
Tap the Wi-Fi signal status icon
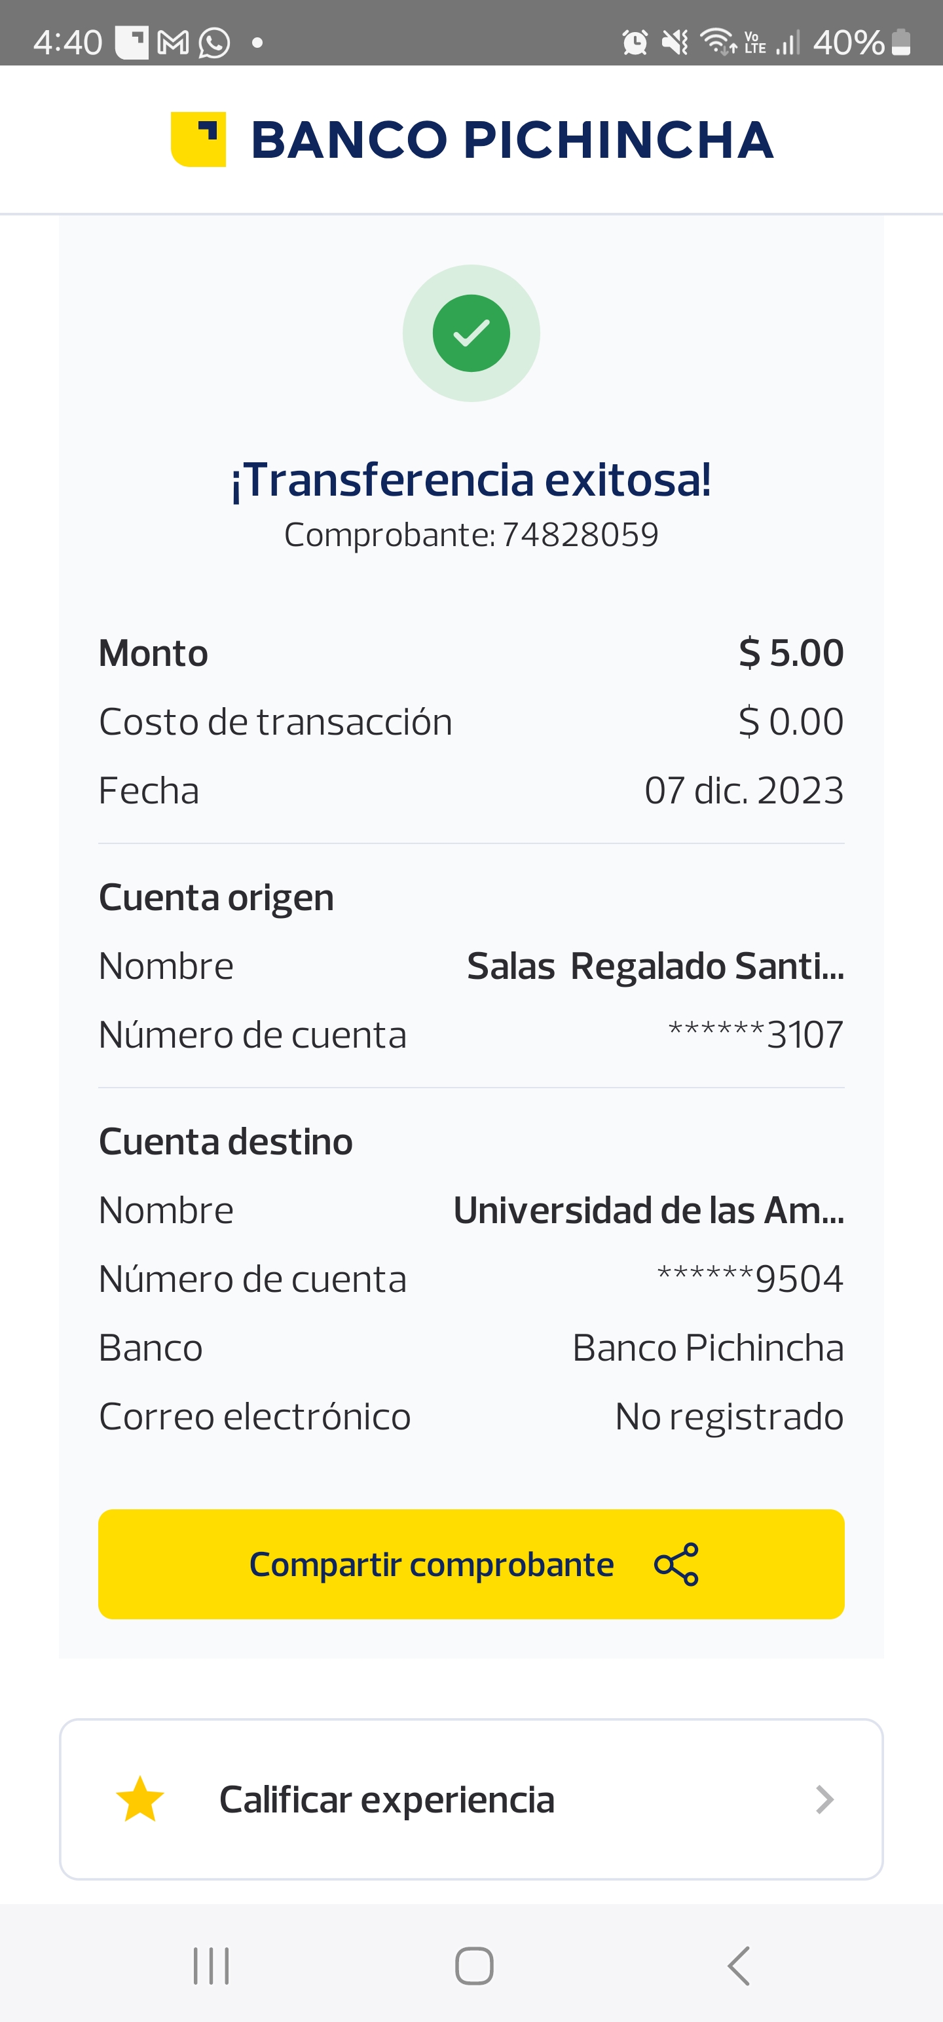(x=718, y=43)
